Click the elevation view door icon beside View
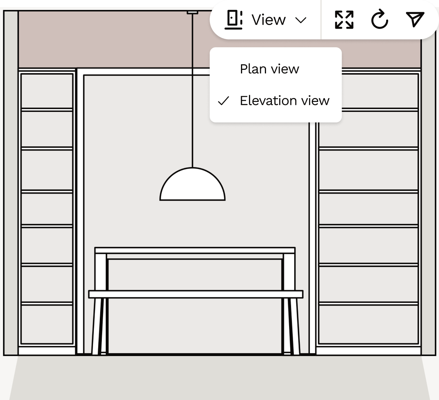The image size is (439, 400). tap(233, 19)
